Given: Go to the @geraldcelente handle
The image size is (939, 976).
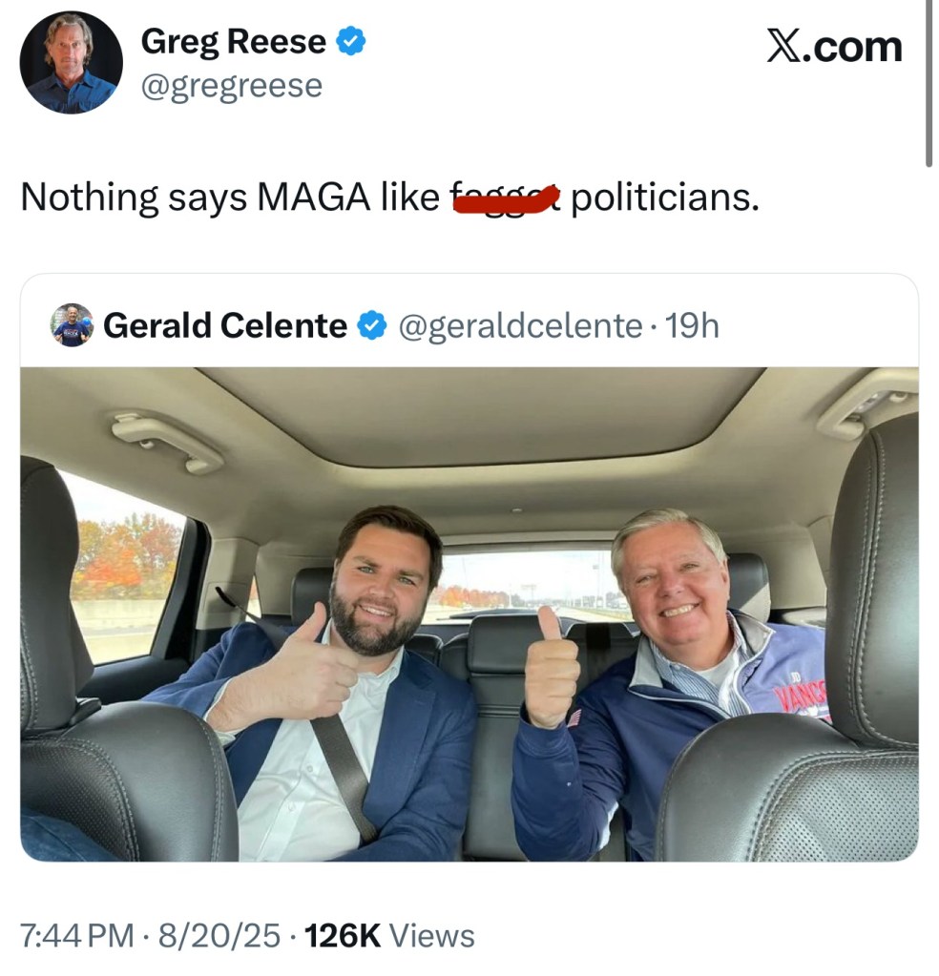Looking at the screenshot, I should [x=519, y=326].
